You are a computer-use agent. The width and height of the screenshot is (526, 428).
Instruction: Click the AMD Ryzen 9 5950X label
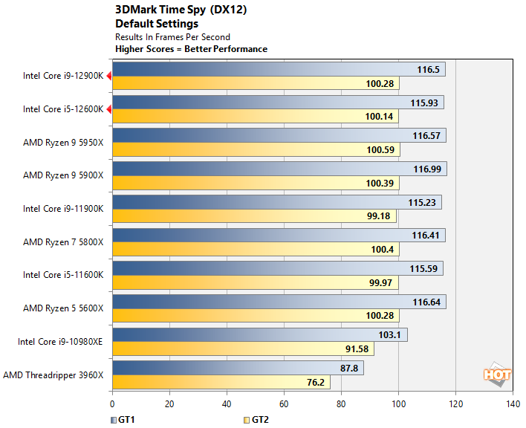(x=62, y=142)
